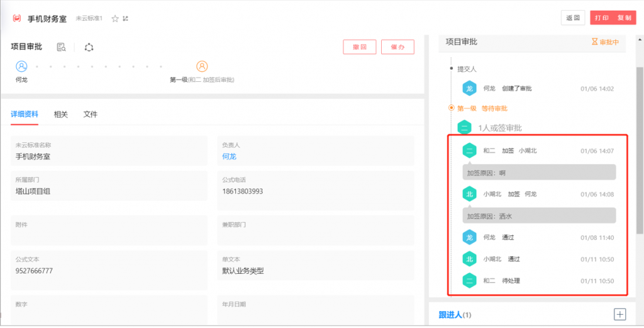Click the plus icon to add 跟进人
Image resolution: width=644 pixels, height=328 pixels.
pyautogui.click(x=619, y=314)
